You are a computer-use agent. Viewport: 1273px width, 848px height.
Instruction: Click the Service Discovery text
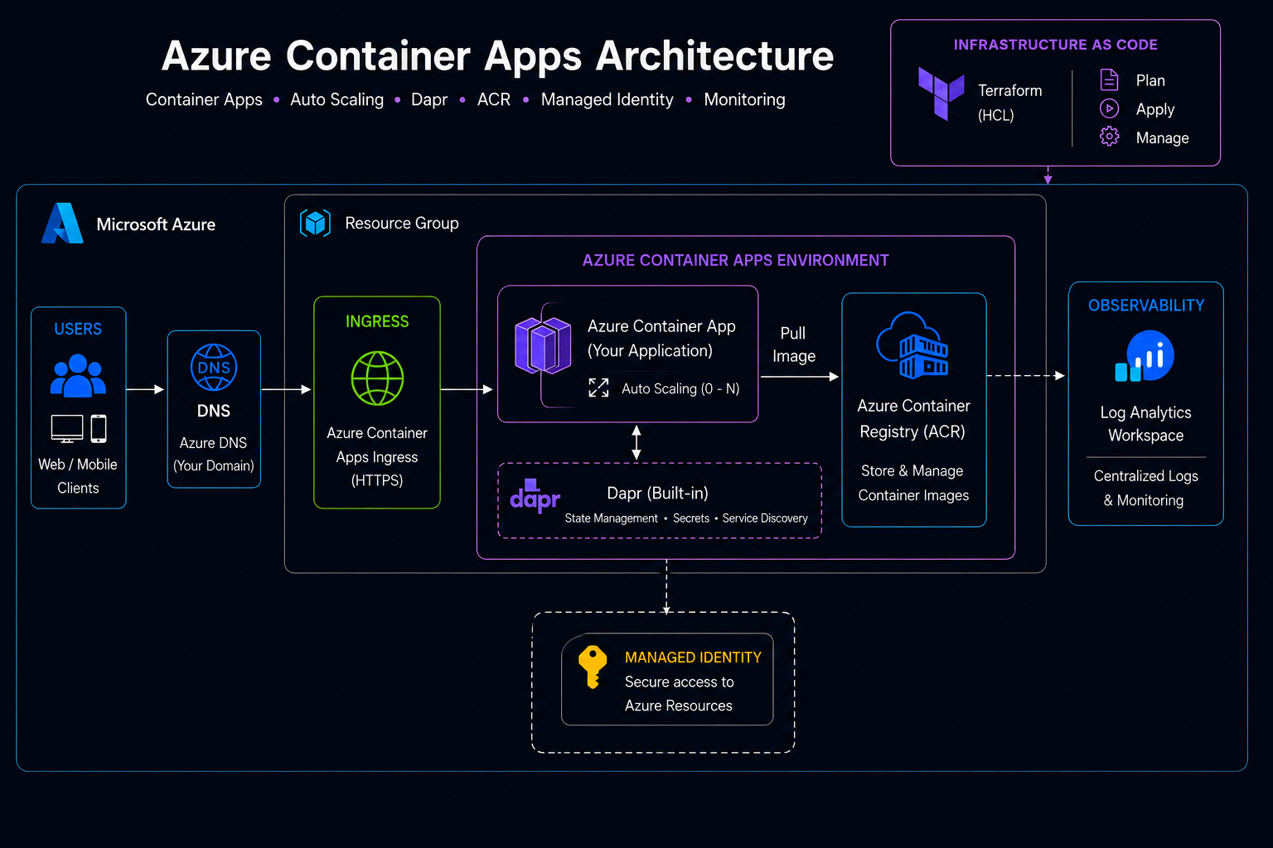[x=765, y=518]
